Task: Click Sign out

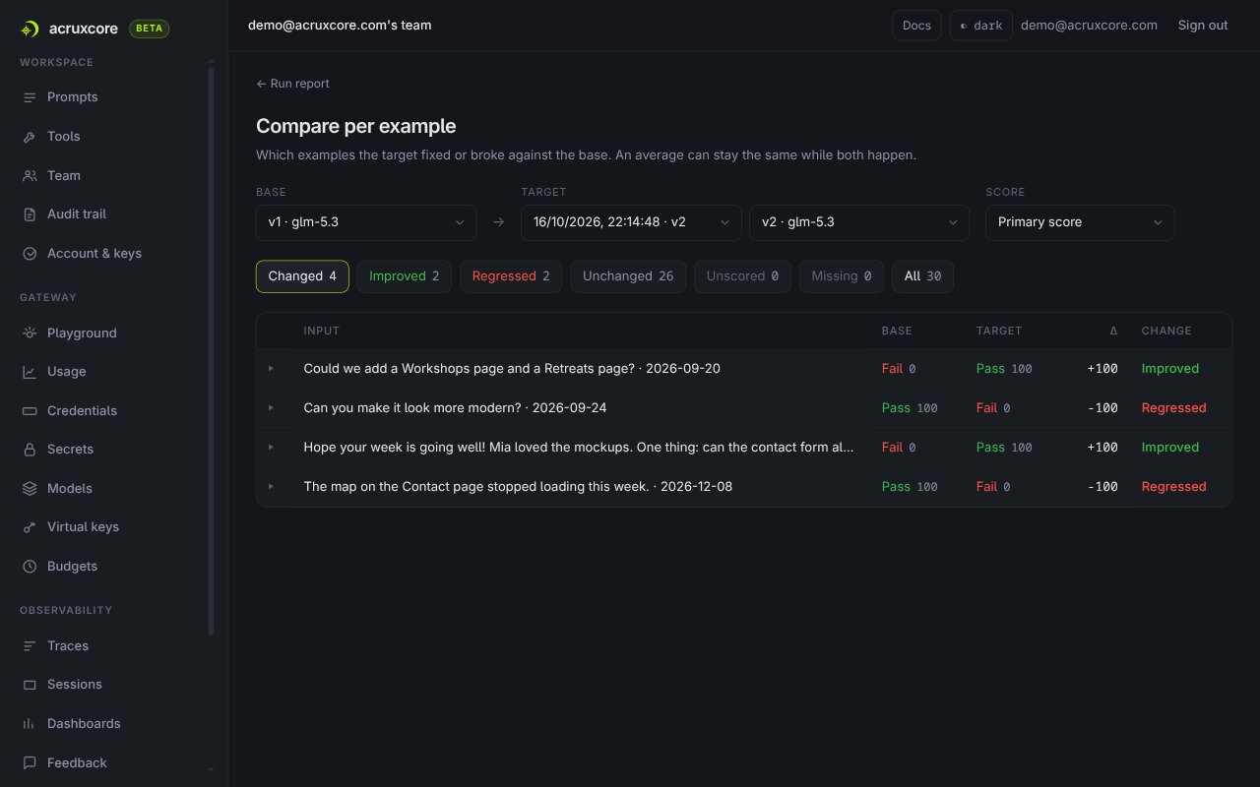Action: (1203, 26)
